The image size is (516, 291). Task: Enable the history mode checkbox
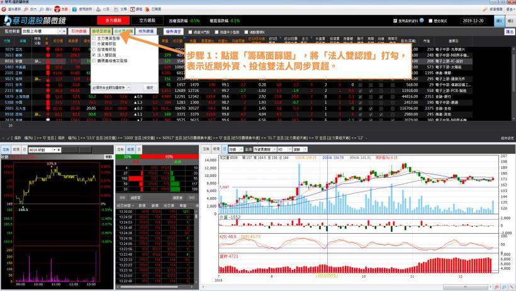(430, 21)
